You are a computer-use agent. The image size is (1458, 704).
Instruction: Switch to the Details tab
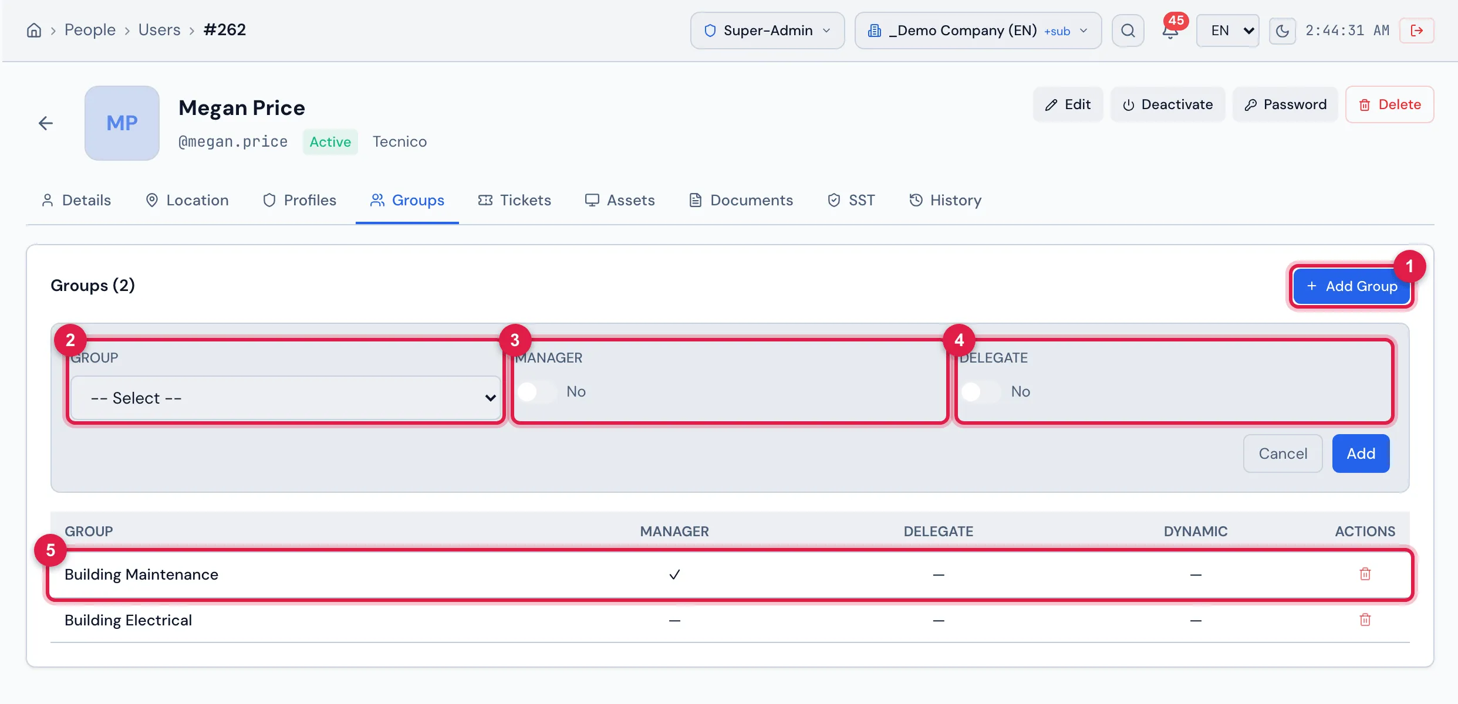click(x=76, y=200)
